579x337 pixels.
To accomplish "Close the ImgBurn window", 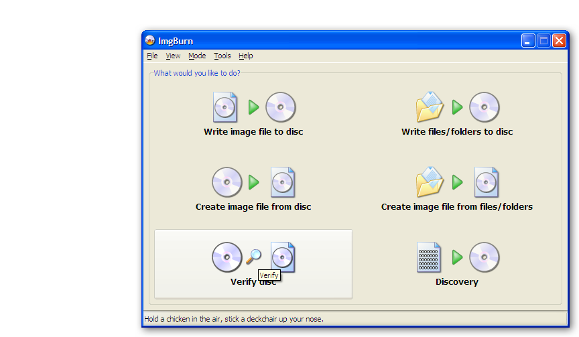I will point(559,40).
